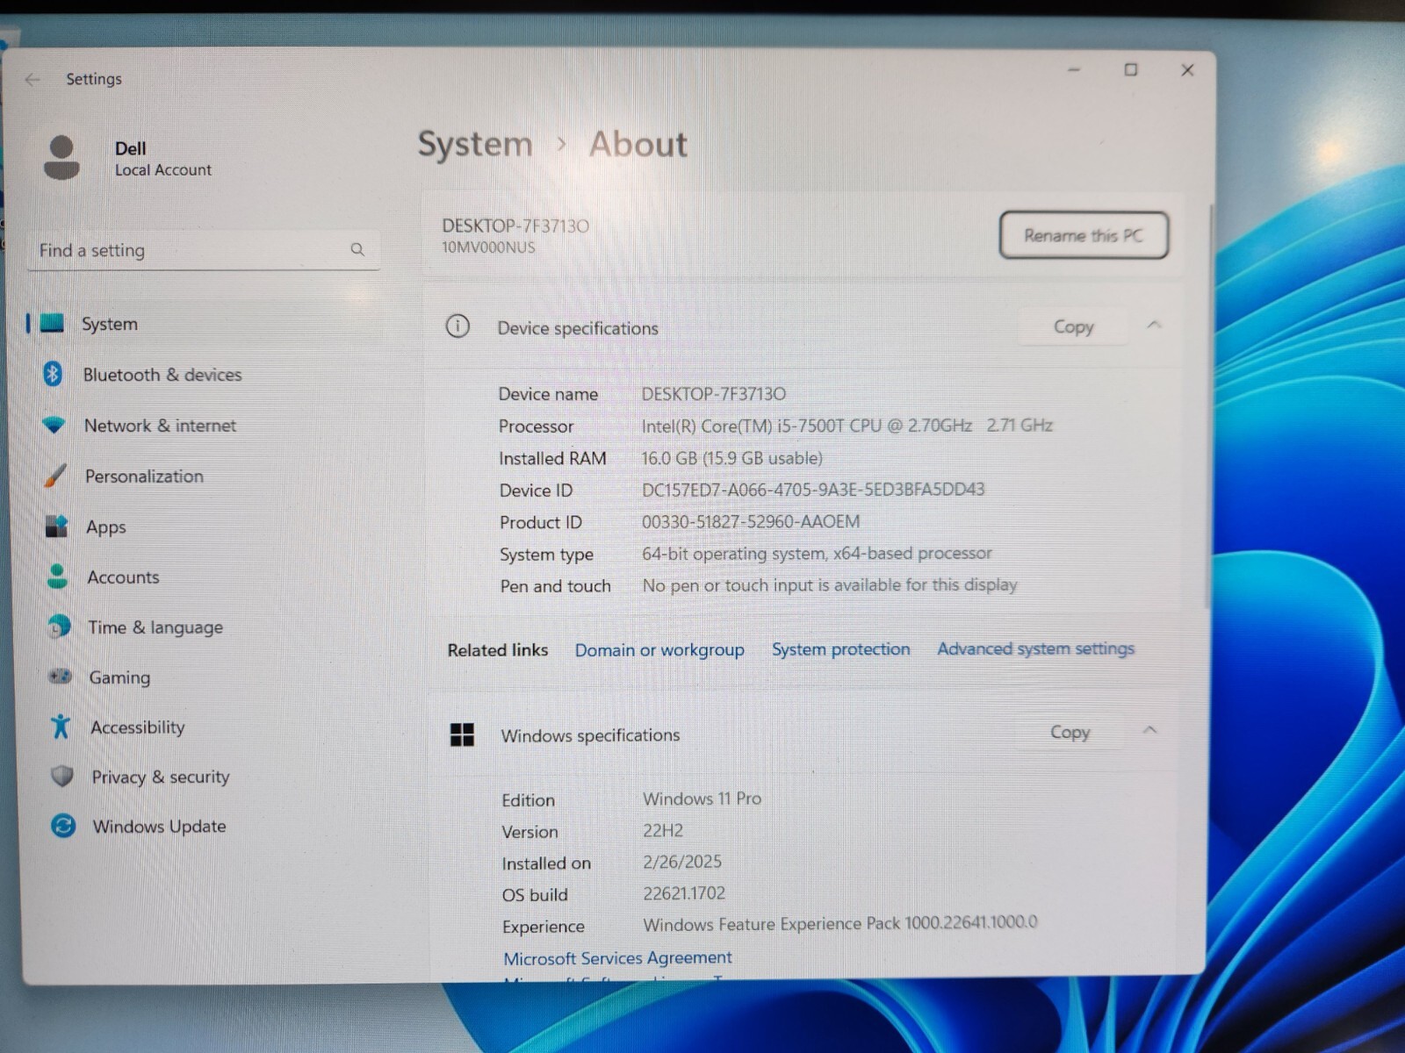This screenshot has height=1053, width=1405.
Task: Maximize the Settings window
Action: (x=1131, y=69)
